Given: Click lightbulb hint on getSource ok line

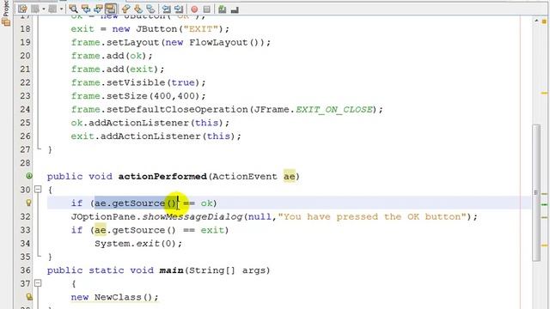Looking at the screenshot, I should (x=29, y=203).
